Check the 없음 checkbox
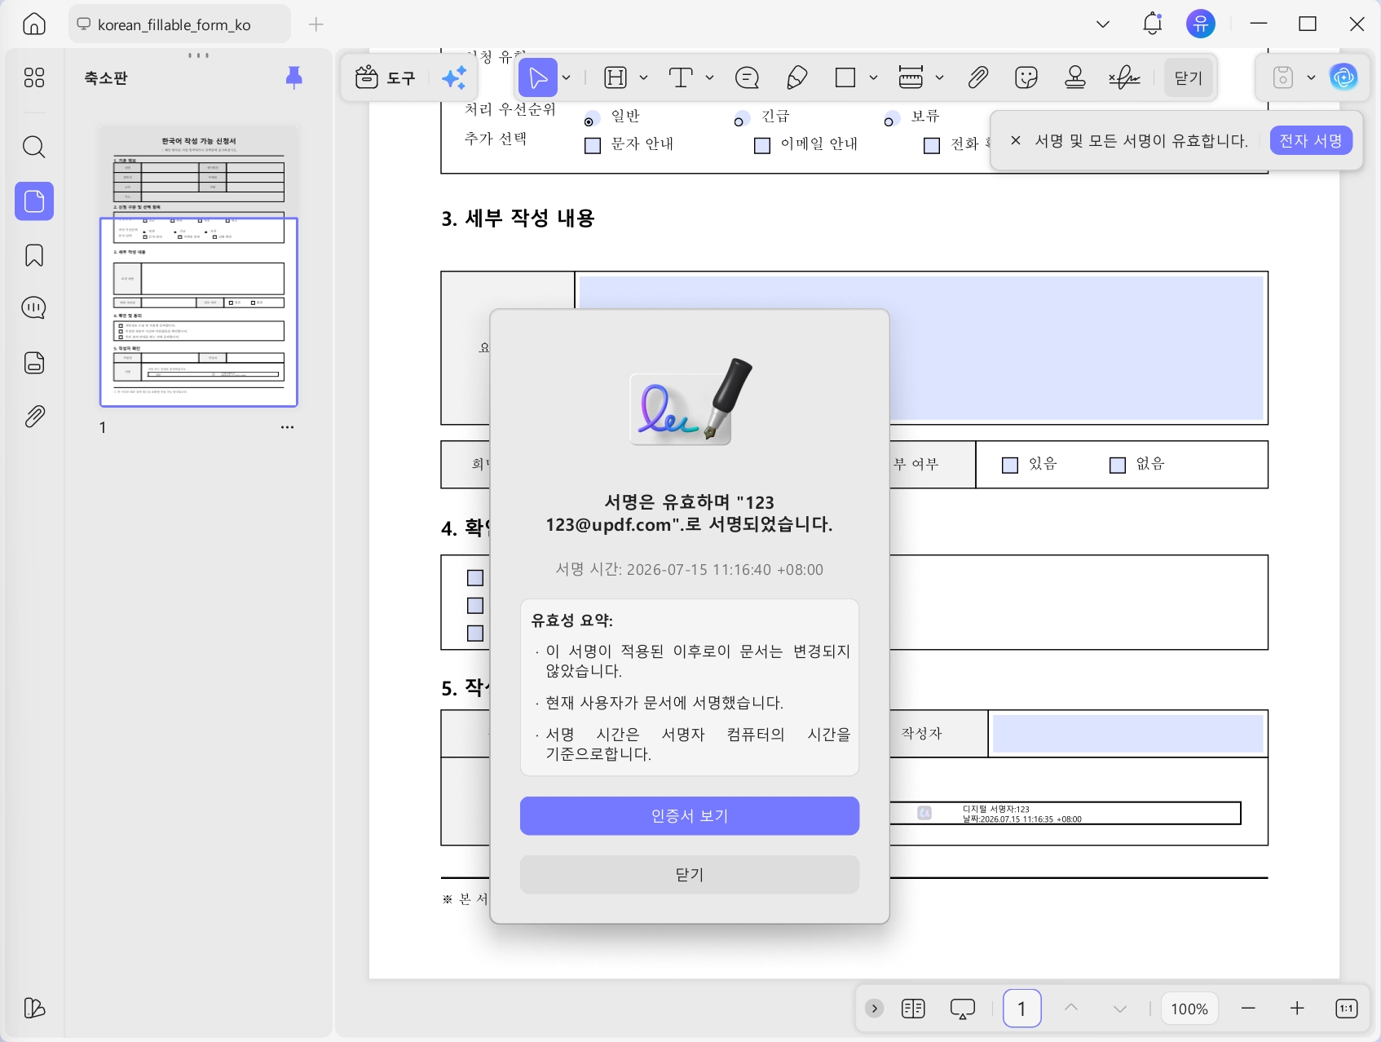This screenshot has width=1381, height=1042. click(1118, 466)
